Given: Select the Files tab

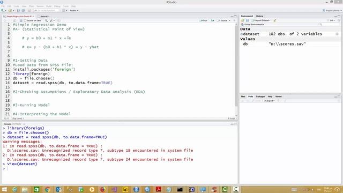Looking at the screenshot, I should point(243,96).
